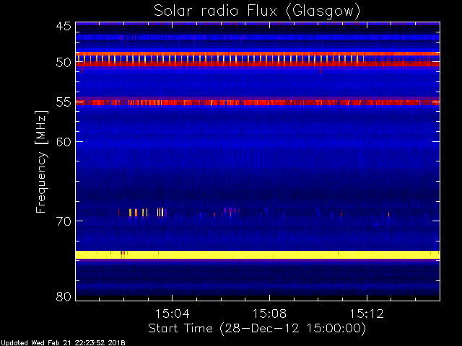Click the 70 frequency tick label
Image resolution: width=462 pixels, height=346 pixels.
(64, 221)
